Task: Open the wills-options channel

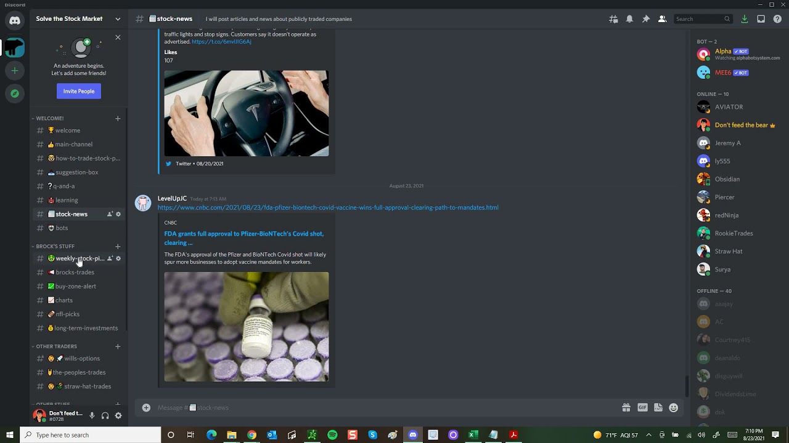Action: [78, 359]
